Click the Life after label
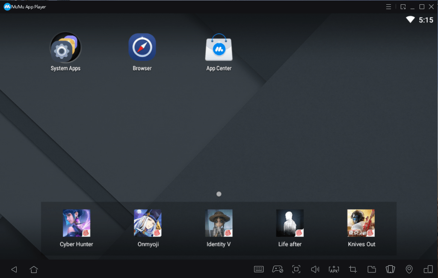 (x=290, y=244)
